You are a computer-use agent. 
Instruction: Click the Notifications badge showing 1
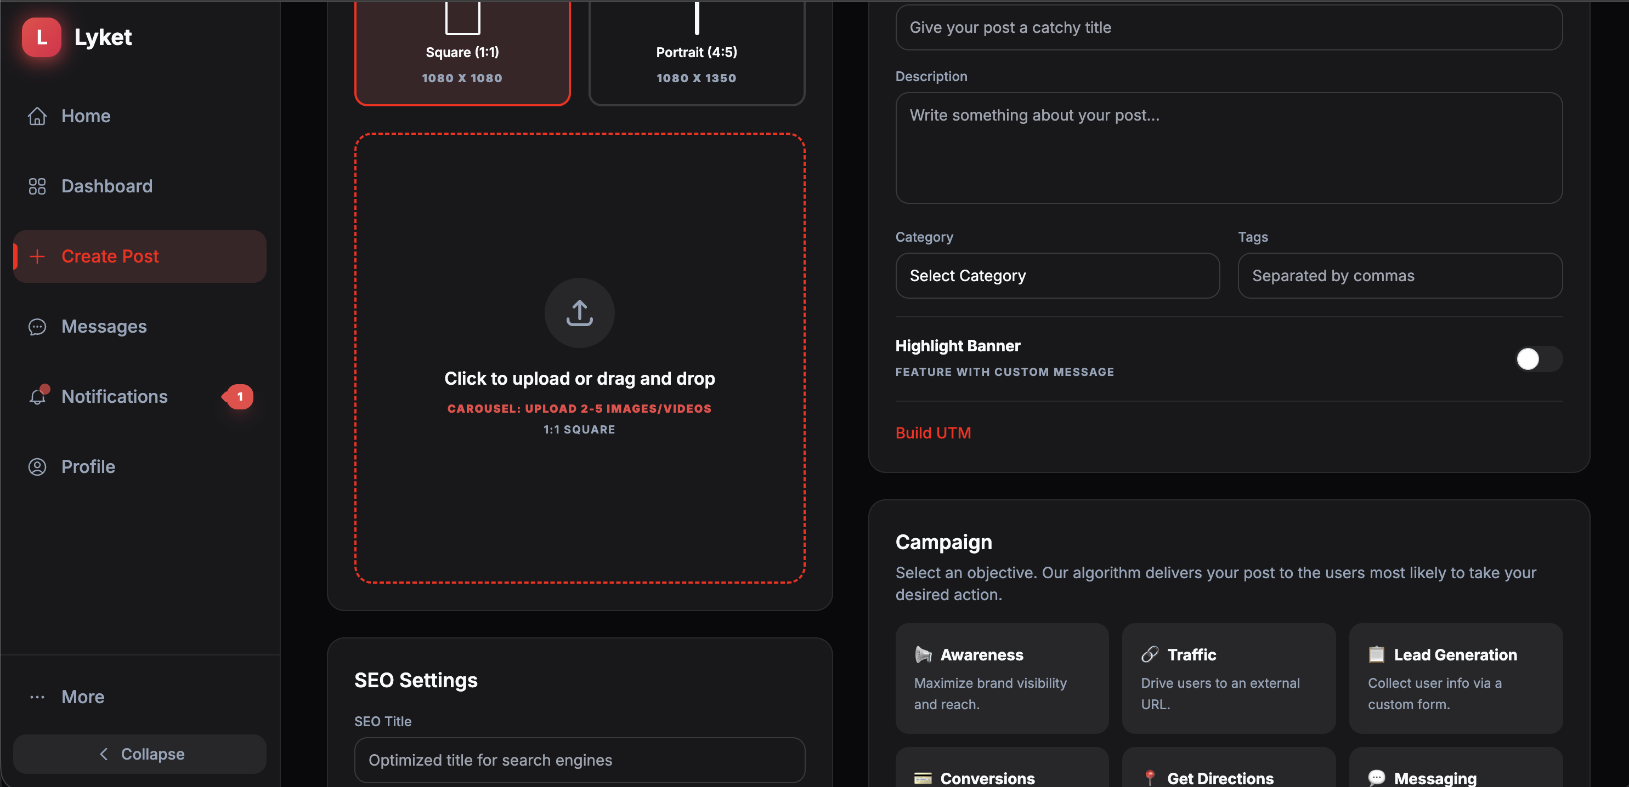point(239,397)
